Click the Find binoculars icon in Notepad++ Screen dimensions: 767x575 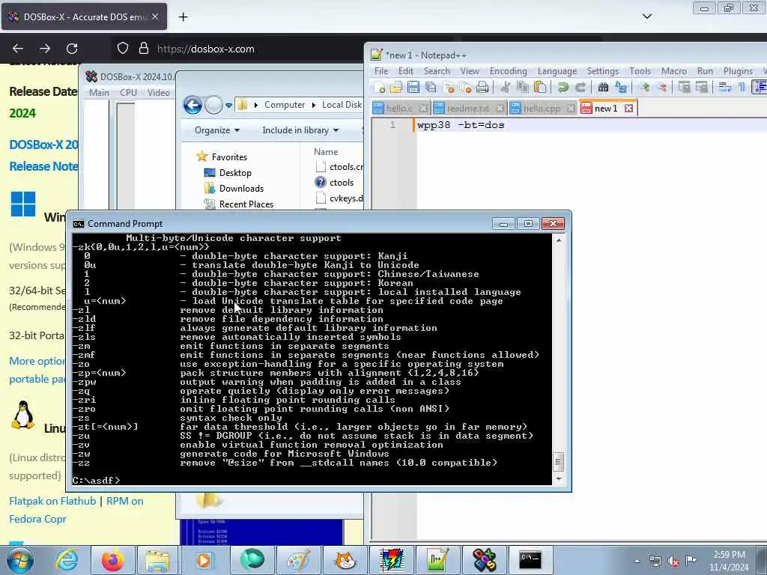pos(603,88)
